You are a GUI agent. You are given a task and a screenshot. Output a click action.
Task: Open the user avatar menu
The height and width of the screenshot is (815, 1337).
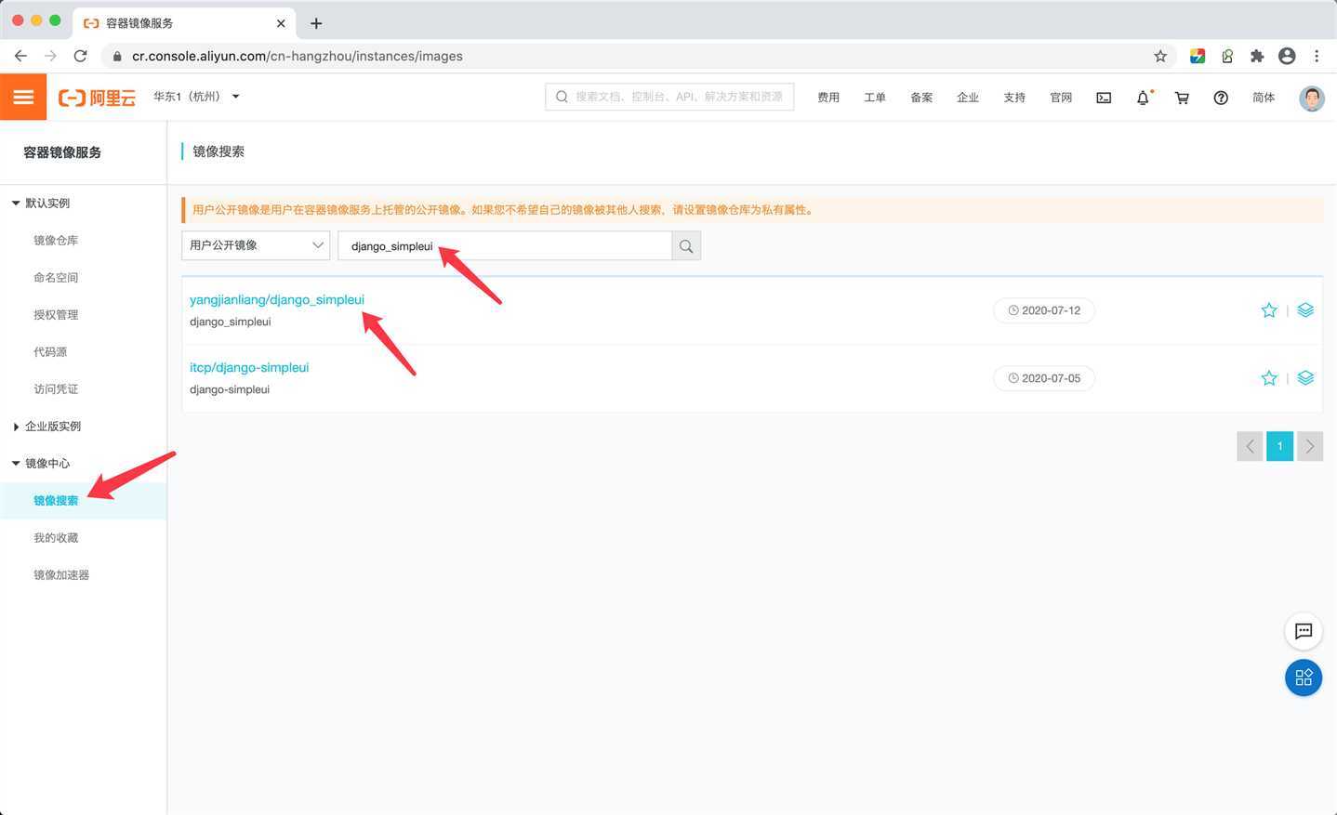point(1312,98)
